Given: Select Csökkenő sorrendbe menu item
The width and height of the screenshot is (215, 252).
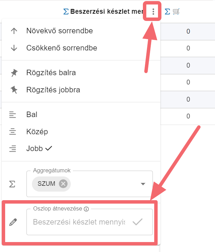Looking at the screenshot, I should 61,48.
